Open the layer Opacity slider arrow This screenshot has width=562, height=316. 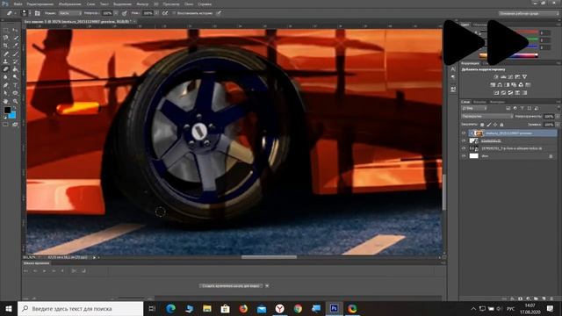pyautogui.click(x=557, y=117)
